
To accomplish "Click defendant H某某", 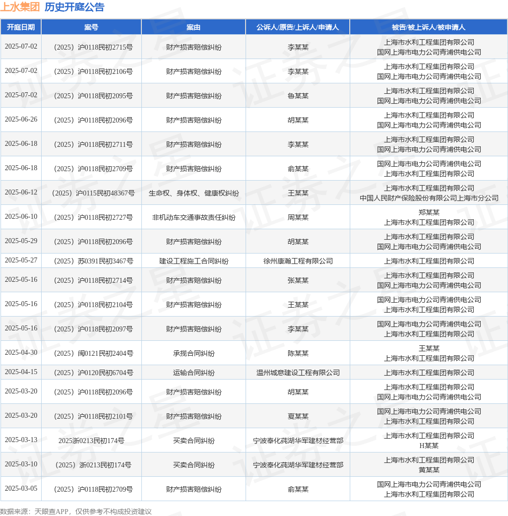I will pyautogui.click(x=429, y=446).
